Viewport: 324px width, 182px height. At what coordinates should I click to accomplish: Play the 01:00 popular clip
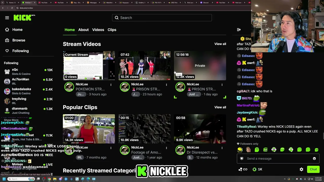tap(89, 129)
